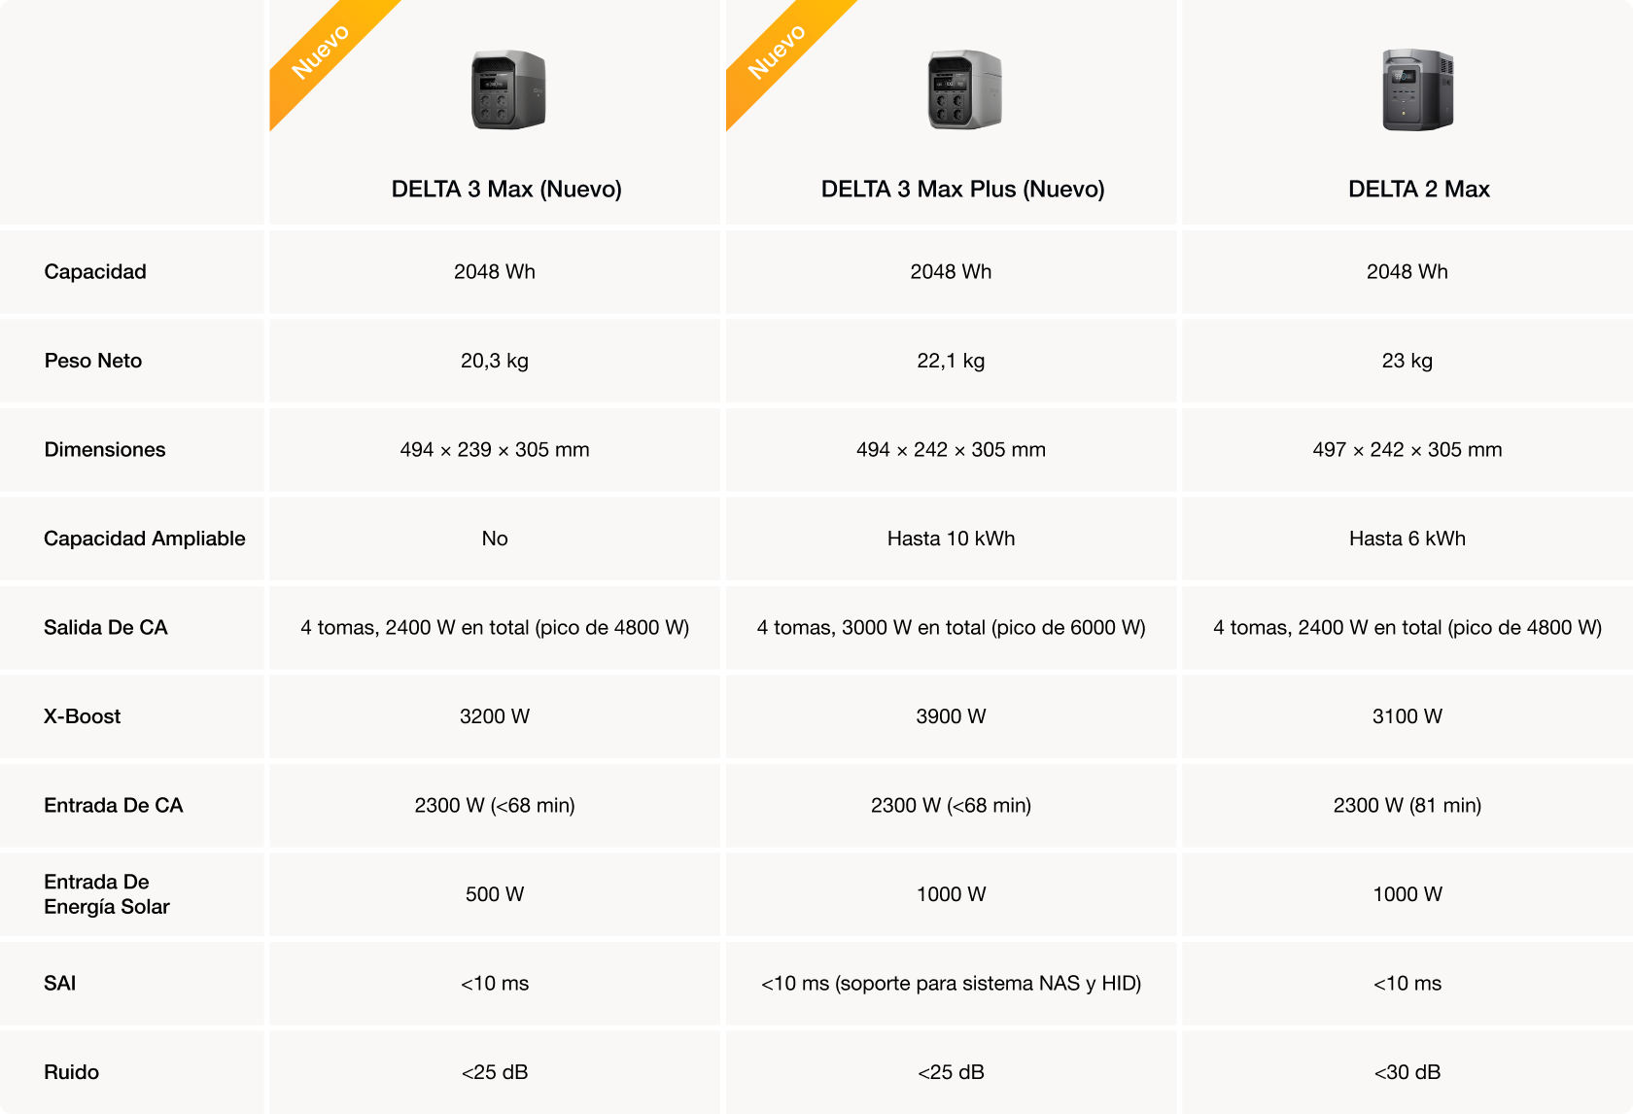This screenshot has width=1633, height=1114.
Task: Click the Capacidad row label
Action: click(x=95, y=271)
